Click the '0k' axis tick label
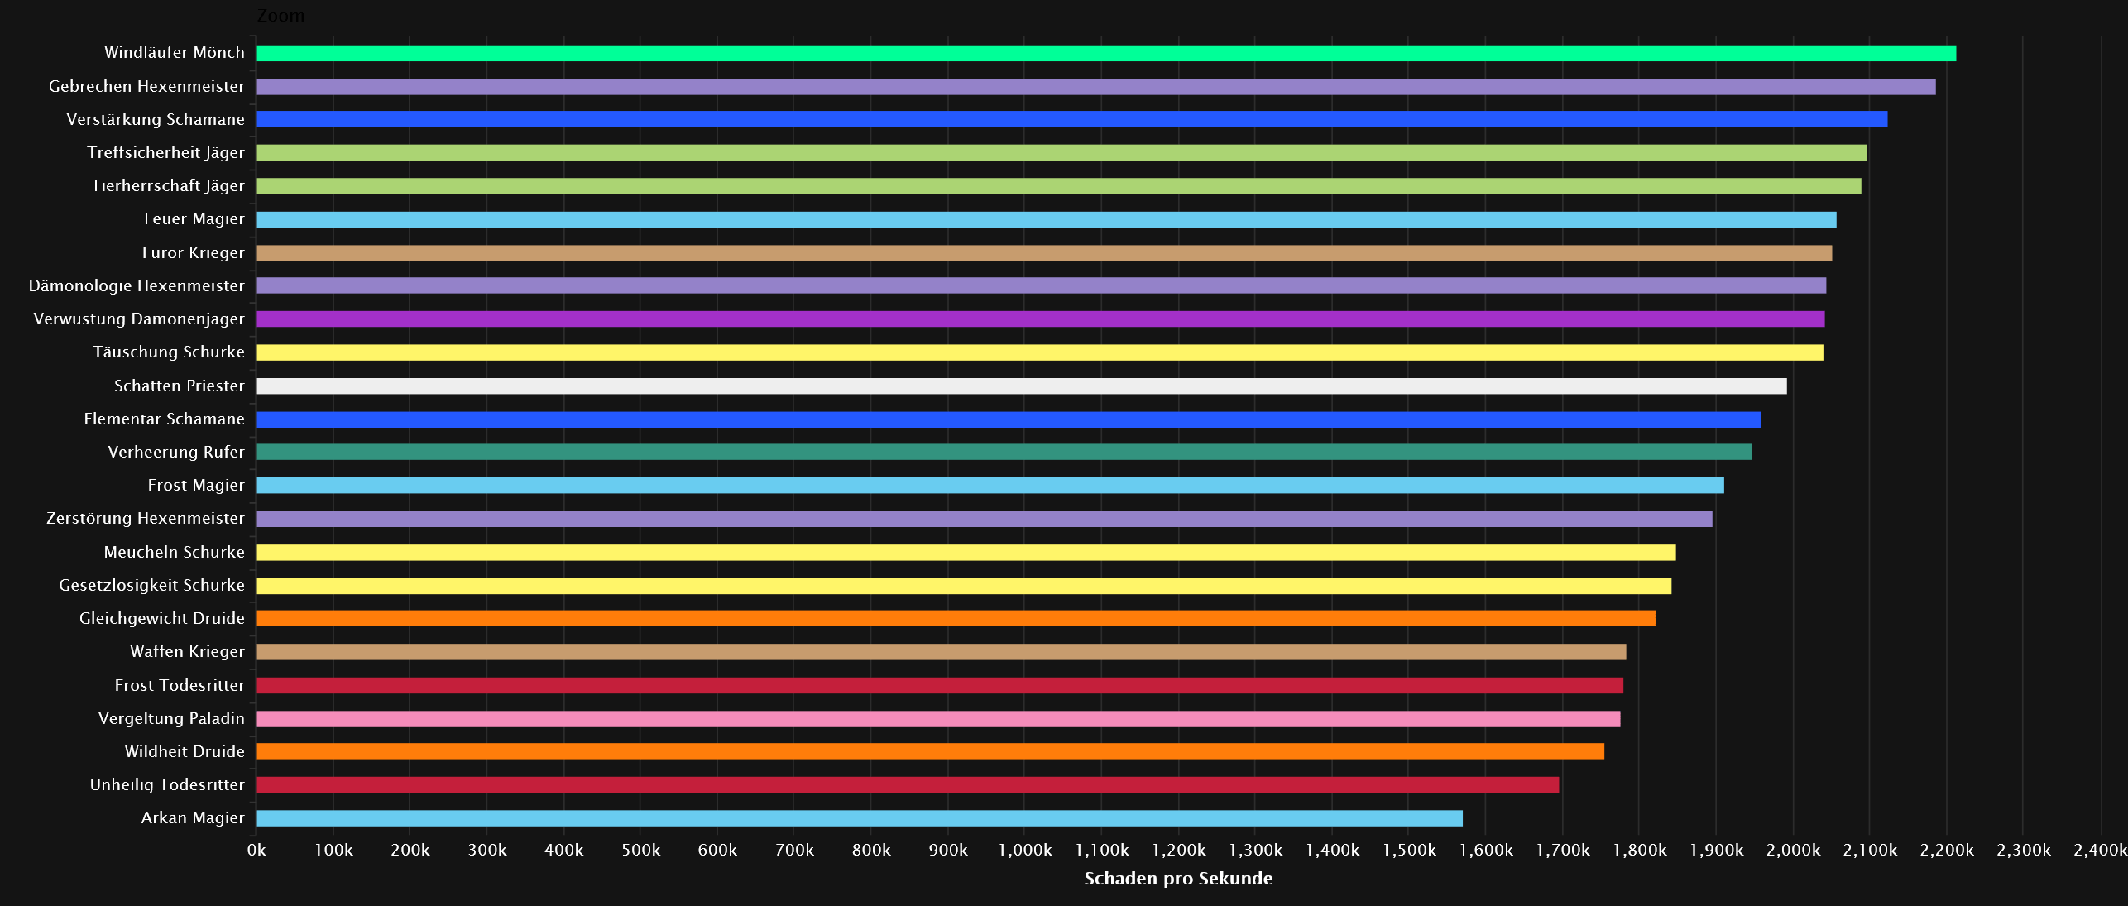The image size is (2128, 906). click(256, 850)
